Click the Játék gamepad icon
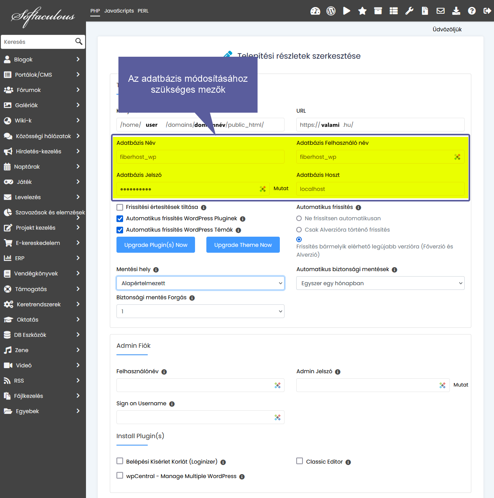This screenshot has height=498, width=494. pos(8,182)
